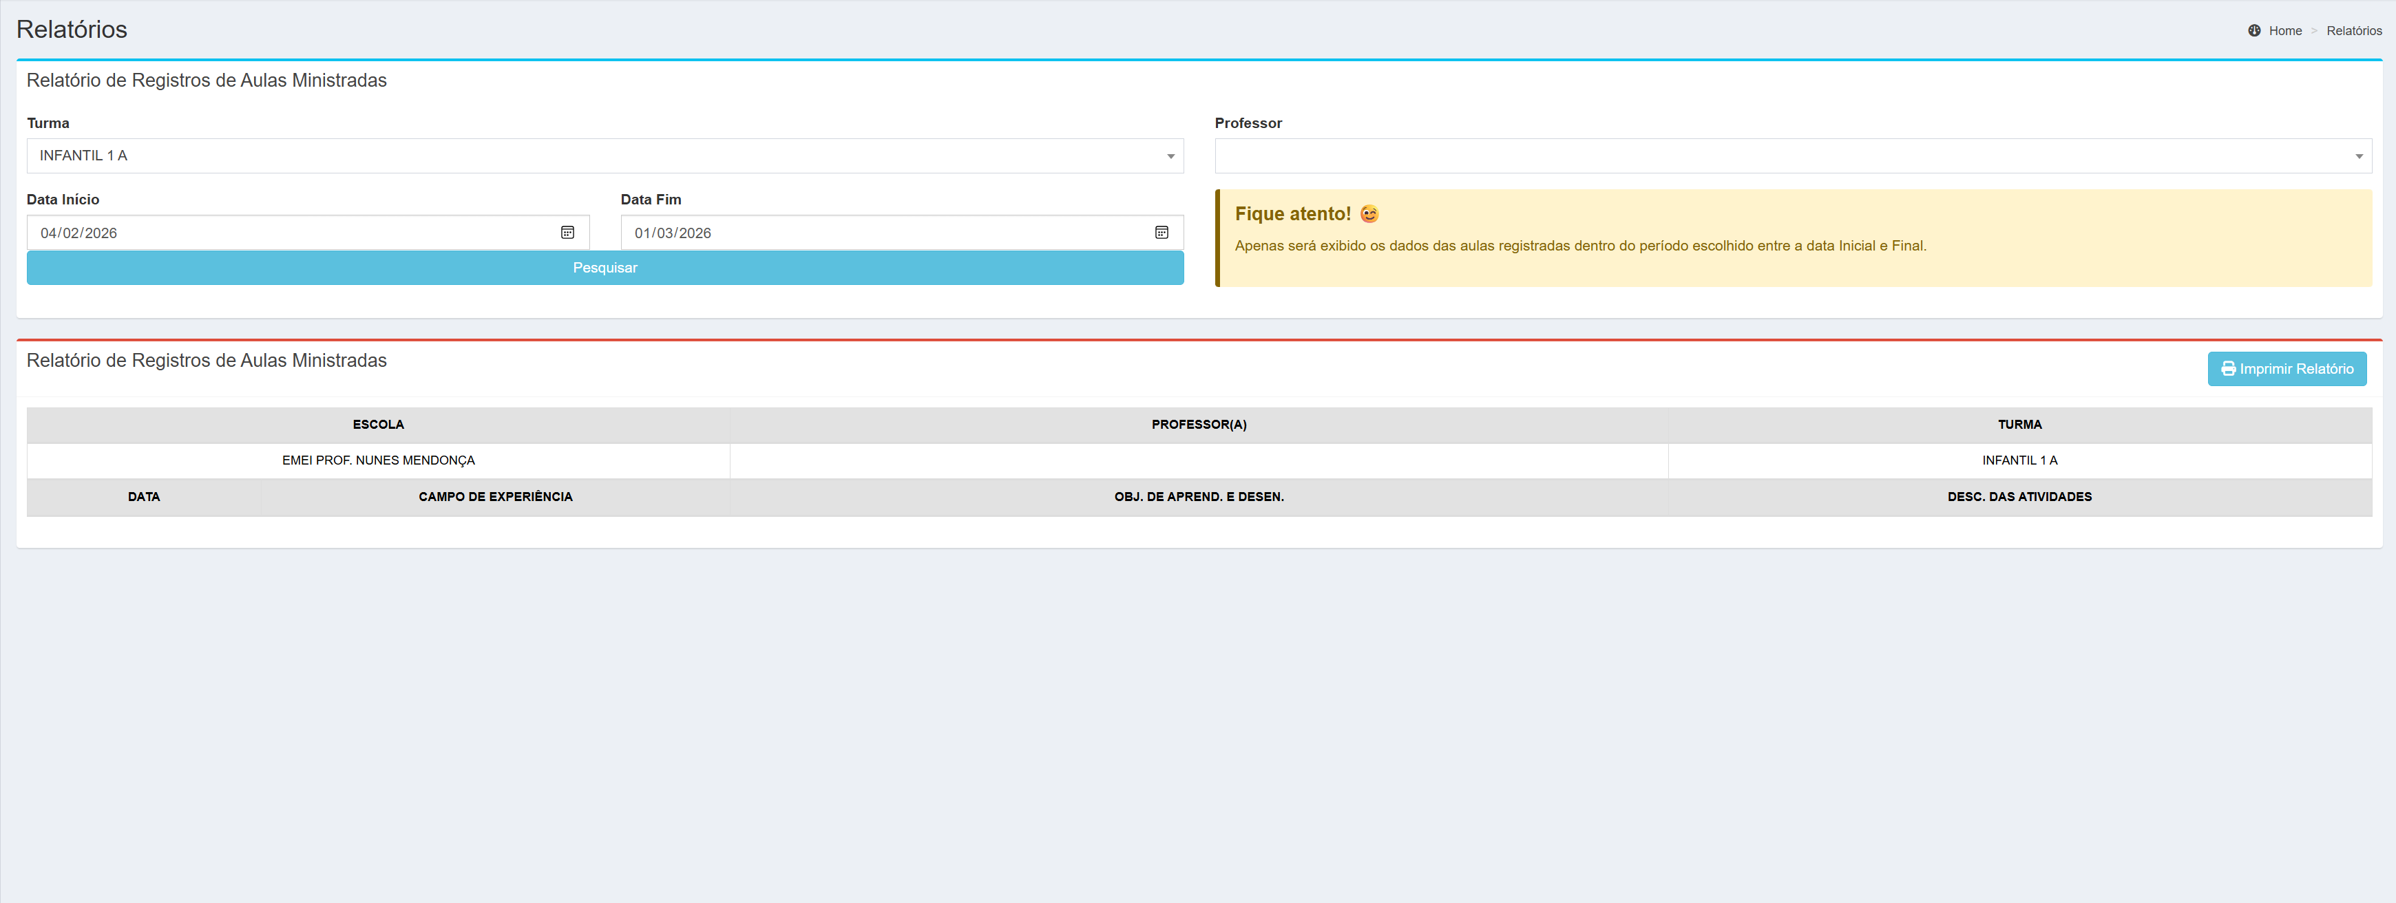Click into the Data Início date field
This screenshot has width=2396, height=903.
279,233
